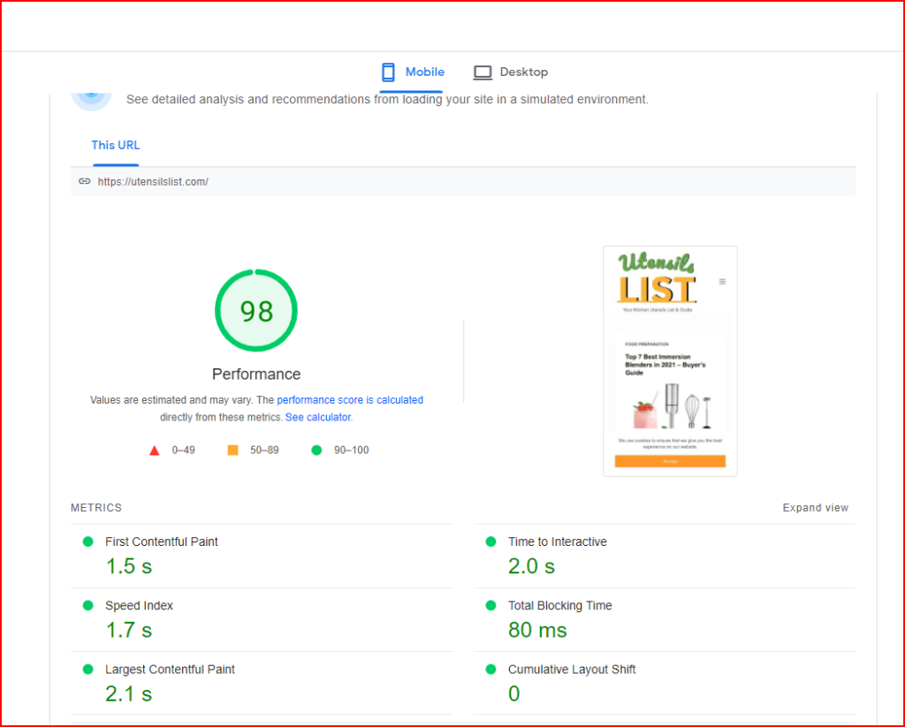This screenshot has width=905, height=727.
Task: Expand the metrics view
Action: (x=815, y=508)
